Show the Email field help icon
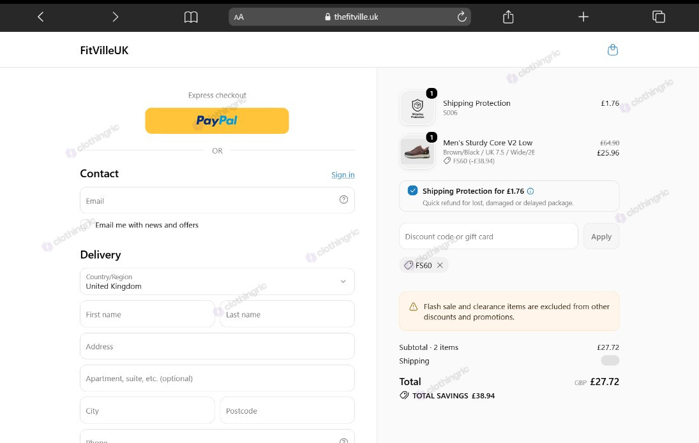The height and width of the screenshot is (443, 699). [x=343, y=200]
